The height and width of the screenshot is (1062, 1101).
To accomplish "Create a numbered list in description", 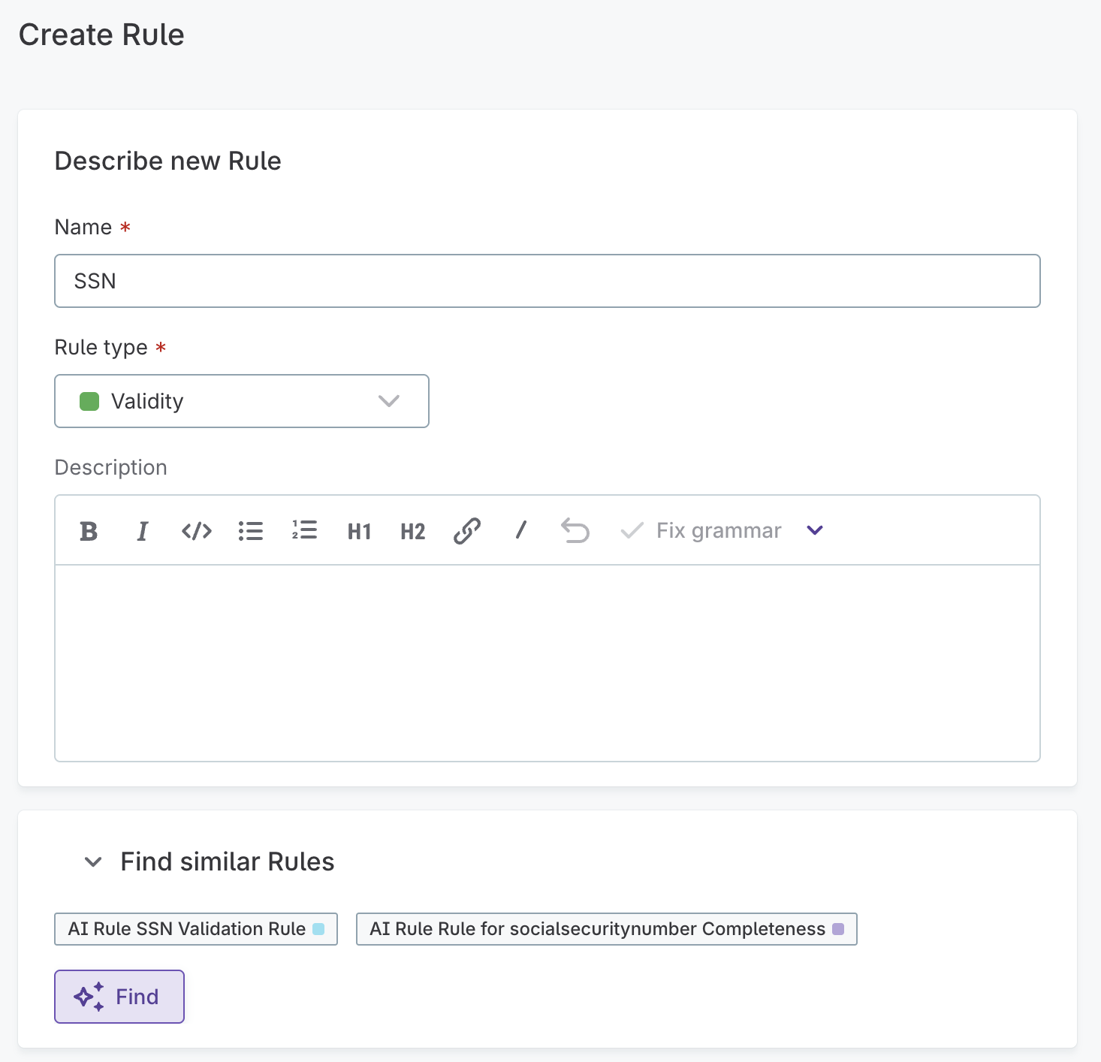I will pyautogui.click(x=304, y=530).
